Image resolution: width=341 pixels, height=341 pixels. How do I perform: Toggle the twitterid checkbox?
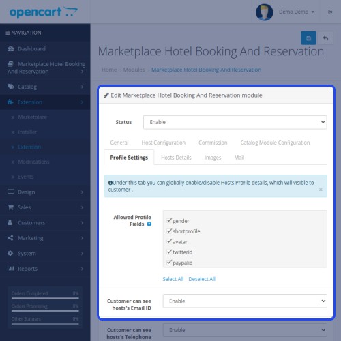point(169,252)
